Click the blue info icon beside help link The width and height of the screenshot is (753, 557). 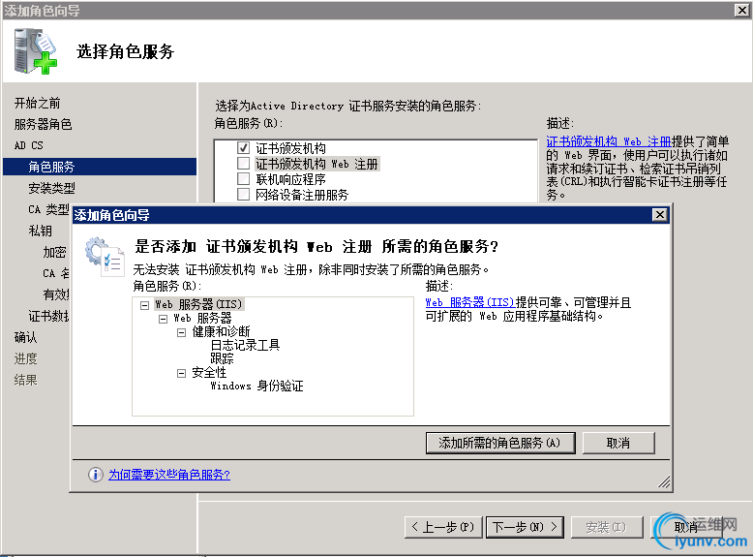pyautogui.click(x=95, y=475)
